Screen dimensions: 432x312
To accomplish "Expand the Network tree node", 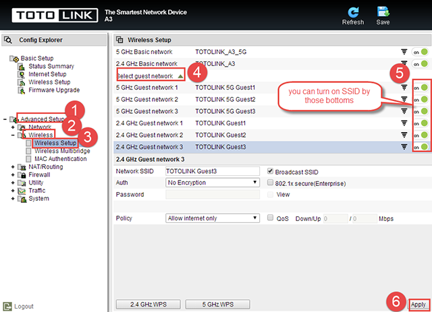I will pos(13,127).
